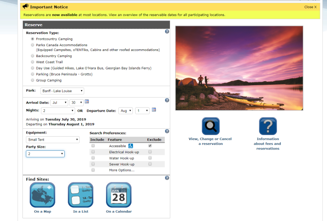Open help for Search Preferences section
The height and width of the screenshot is (221, 327).
167,131
